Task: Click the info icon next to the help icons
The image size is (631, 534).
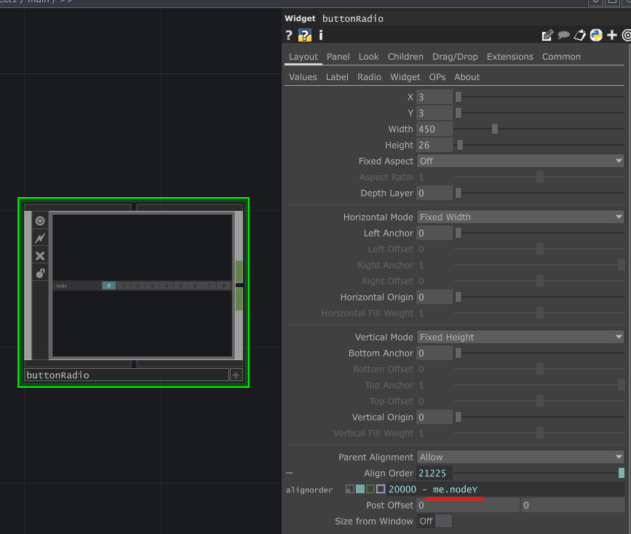Action: coord(322,34)
